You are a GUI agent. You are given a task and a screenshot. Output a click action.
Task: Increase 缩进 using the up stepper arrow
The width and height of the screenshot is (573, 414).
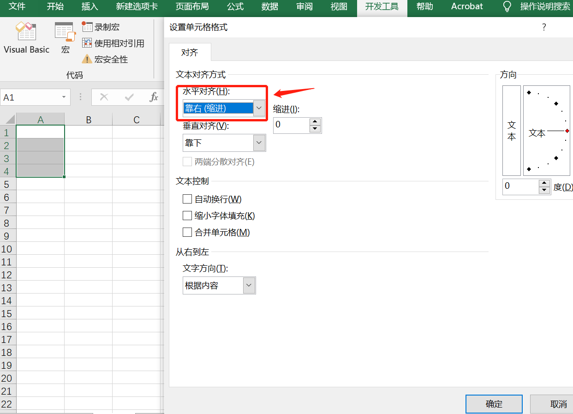(x=314, y=122)
